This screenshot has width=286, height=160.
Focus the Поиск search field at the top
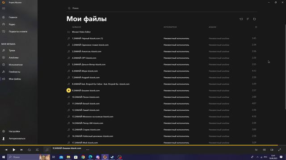point(162,8)
